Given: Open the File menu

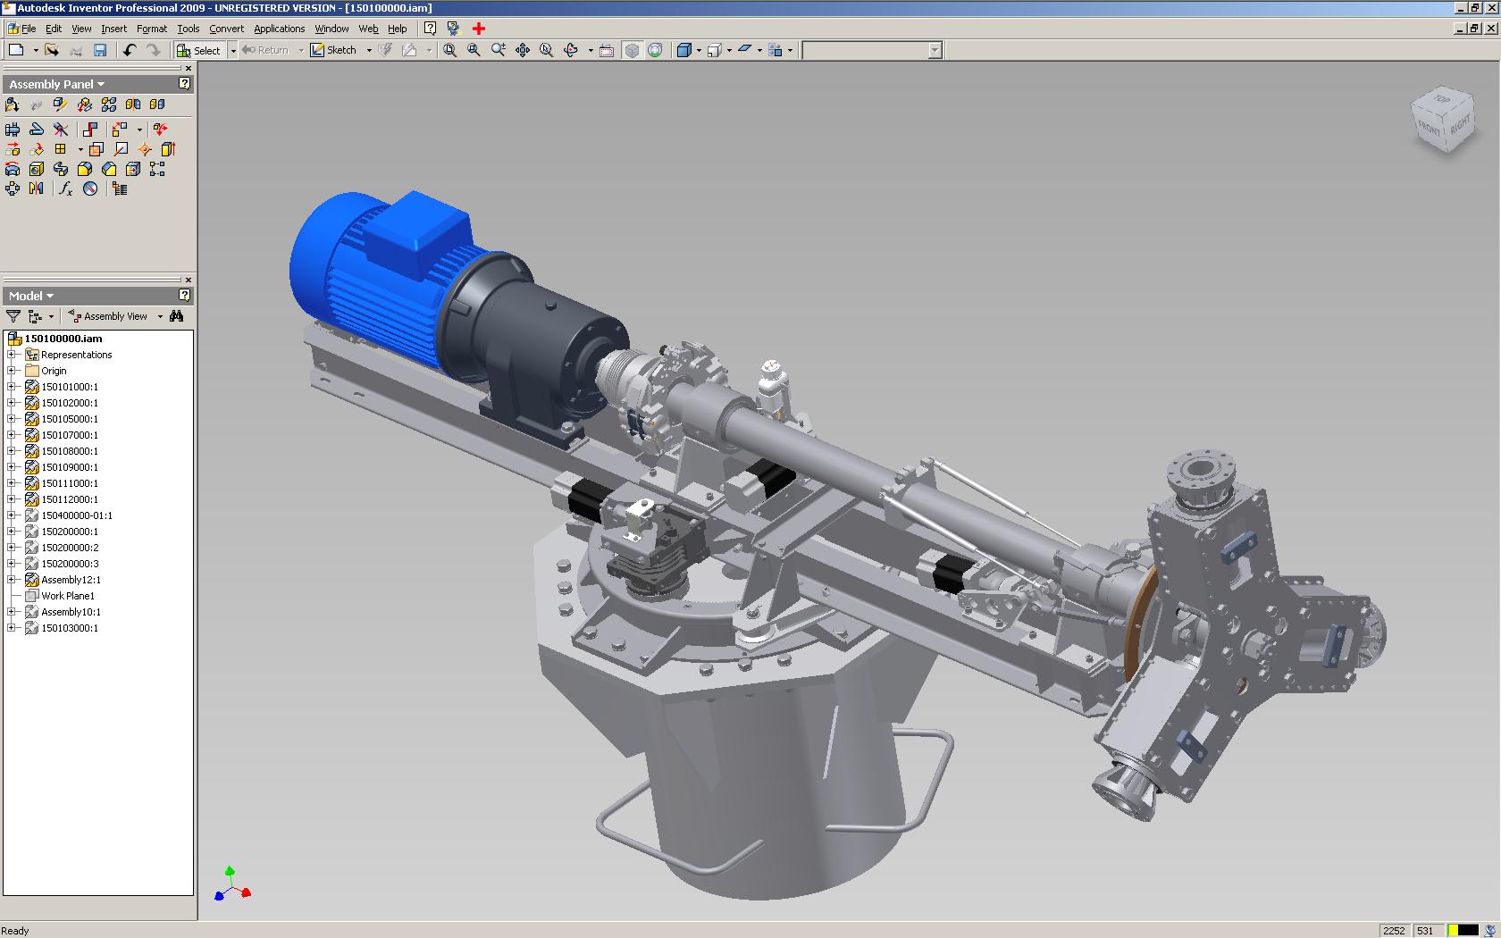Looking at the screenshot, I should [28, 29].
